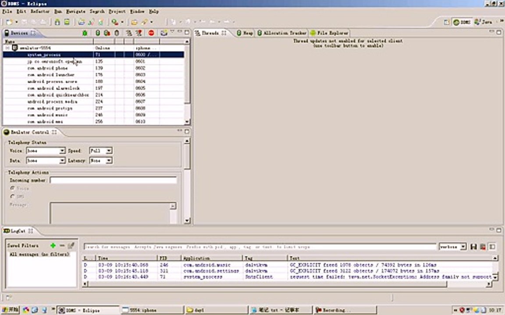
Task: Toggle Saved Filters view display icon
Action: [x=492, y=247]
